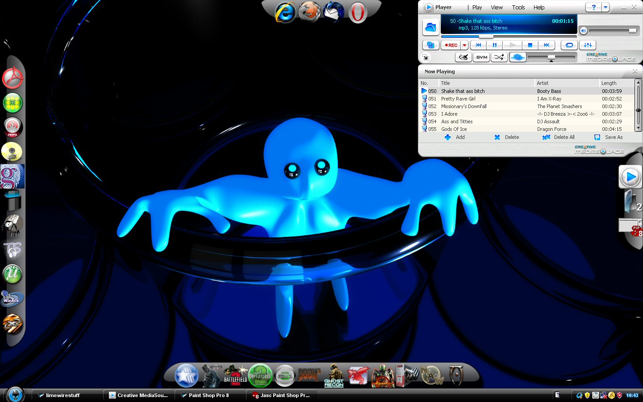The width and height of the screenshot is (643, 402).
Task: Sort the playlist by the Length column
Action: point(616,83)
